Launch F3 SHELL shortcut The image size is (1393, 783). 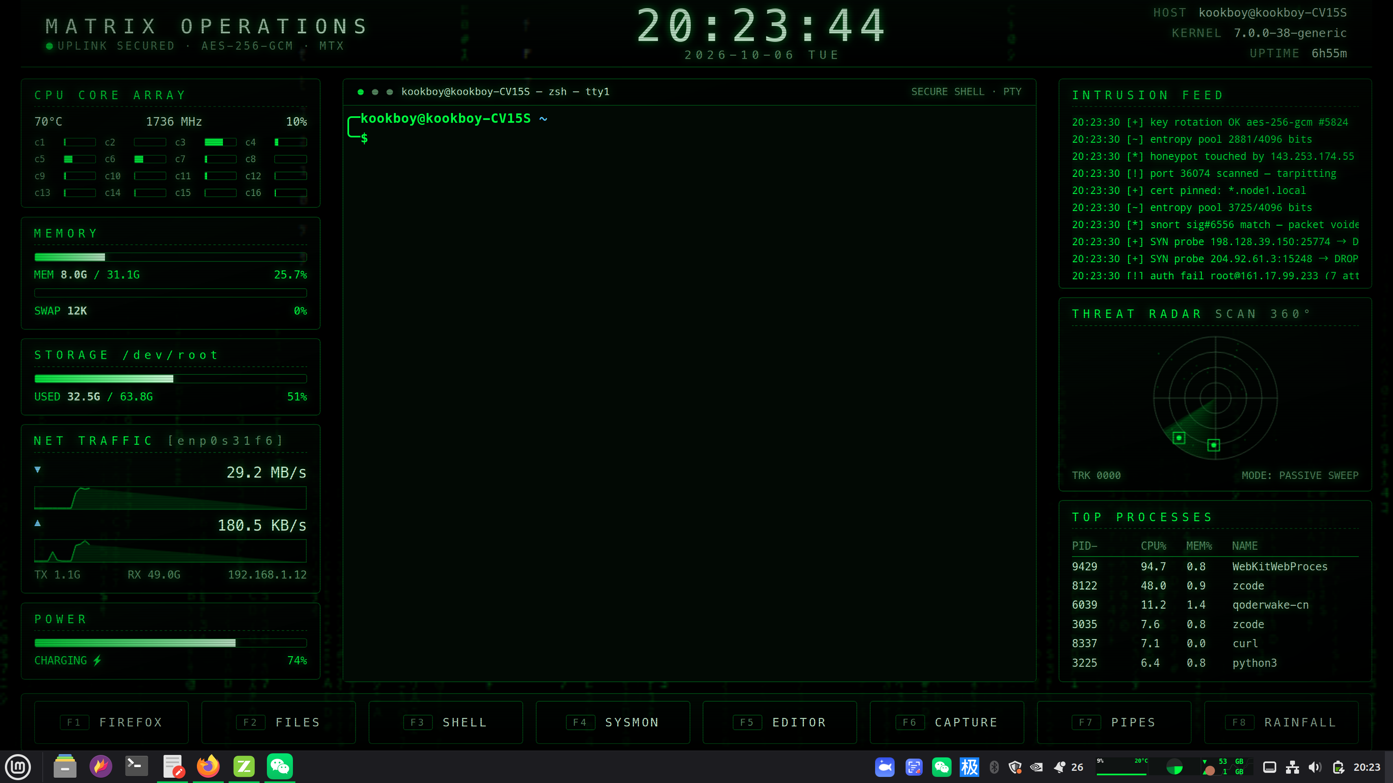tap(445, 722)
